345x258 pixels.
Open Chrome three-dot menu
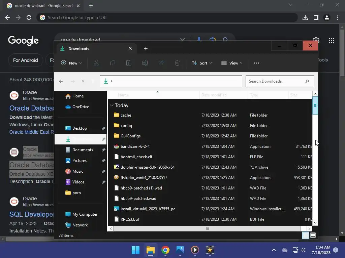pyautogui.click(x=338, y=17)
